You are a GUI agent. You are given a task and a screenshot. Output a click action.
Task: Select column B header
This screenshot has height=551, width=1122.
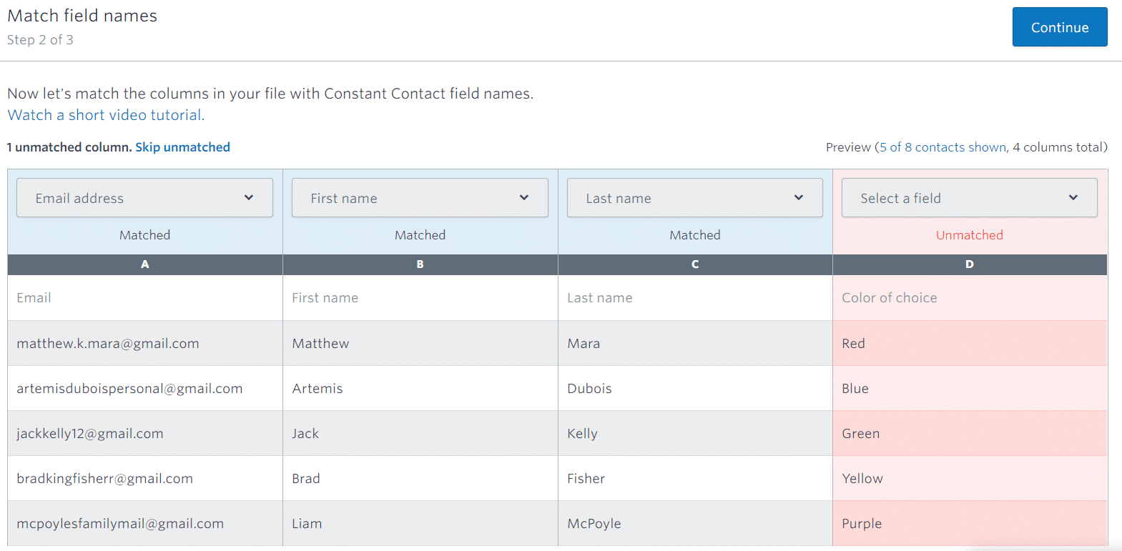(x=420, y=264)
